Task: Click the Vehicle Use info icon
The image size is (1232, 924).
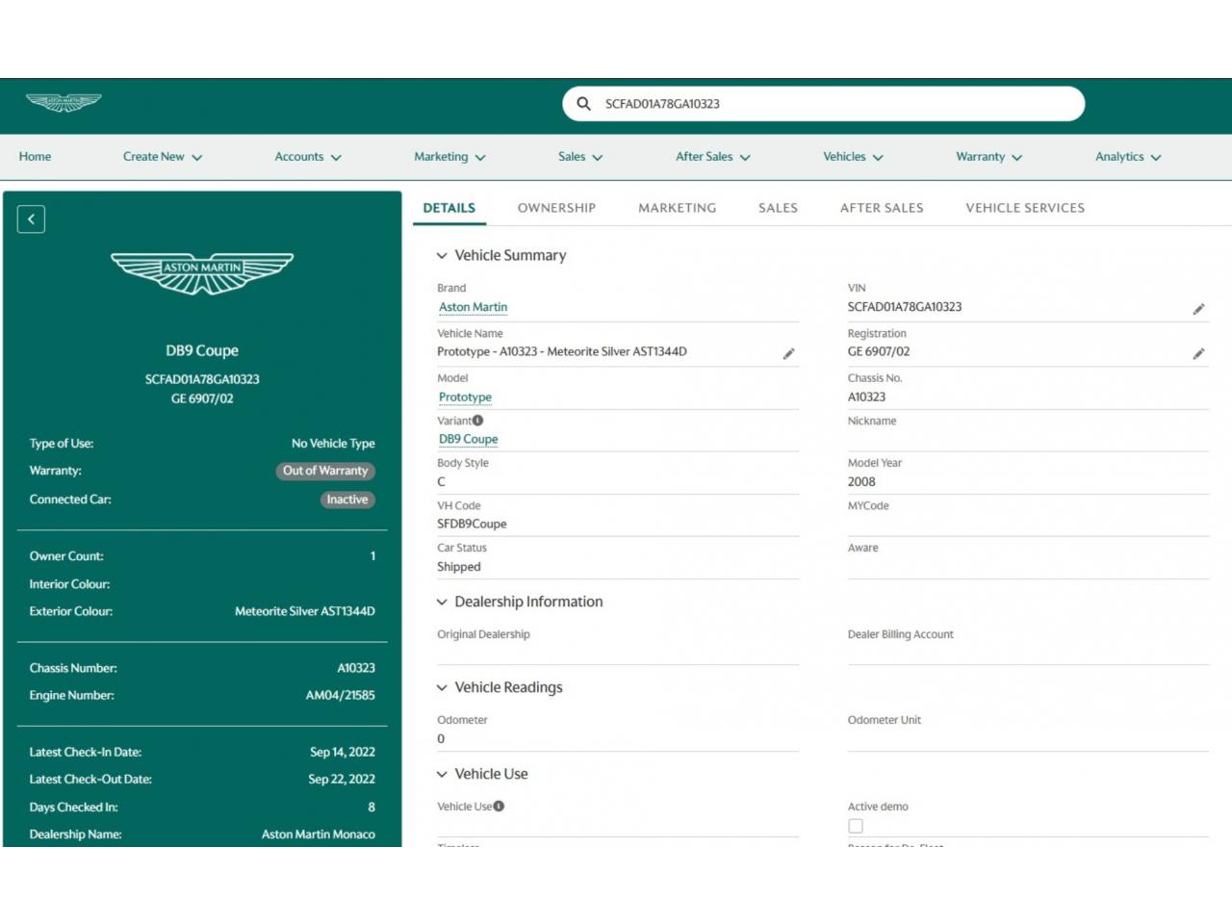Action: click(x=499, y=807)
